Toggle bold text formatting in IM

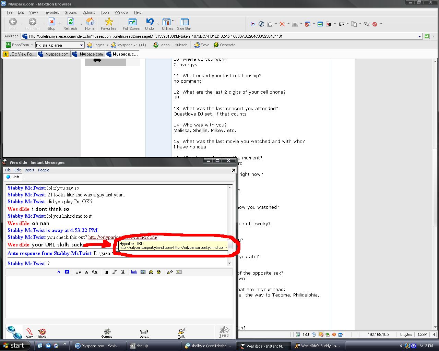pyautogui.click(x=107, y=272)
